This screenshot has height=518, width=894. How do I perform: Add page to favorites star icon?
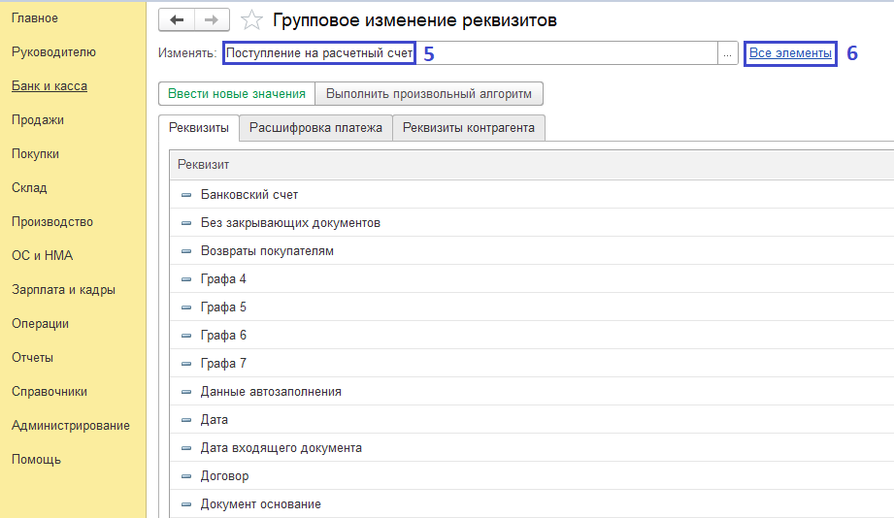251,20
